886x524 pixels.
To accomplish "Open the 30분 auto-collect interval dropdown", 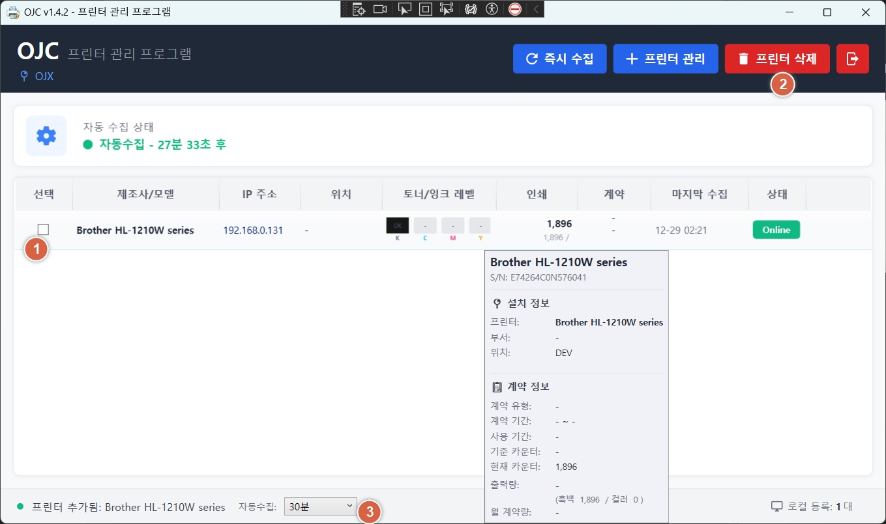I will tap(320, 506).
